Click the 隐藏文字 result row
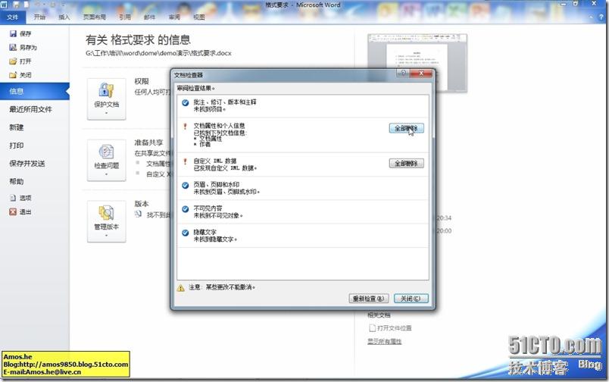Screen dimensions: 609x382 [x=303, y=236]
